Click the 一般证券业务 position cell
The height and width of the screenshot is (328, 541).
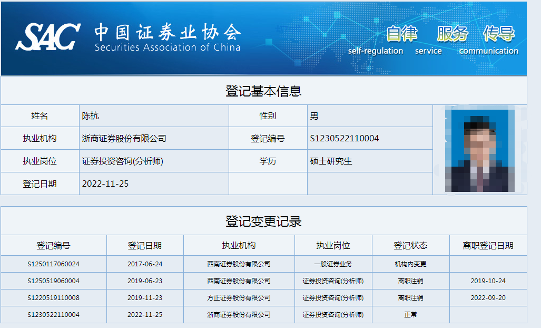coord(333,264)
